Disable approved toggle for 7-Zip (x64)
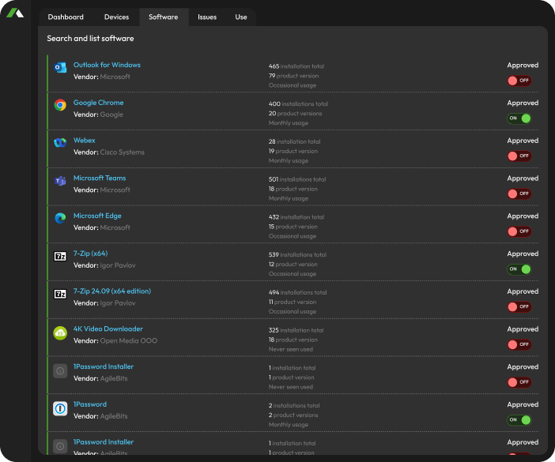 pyautogui.click(x=519, y=269)
